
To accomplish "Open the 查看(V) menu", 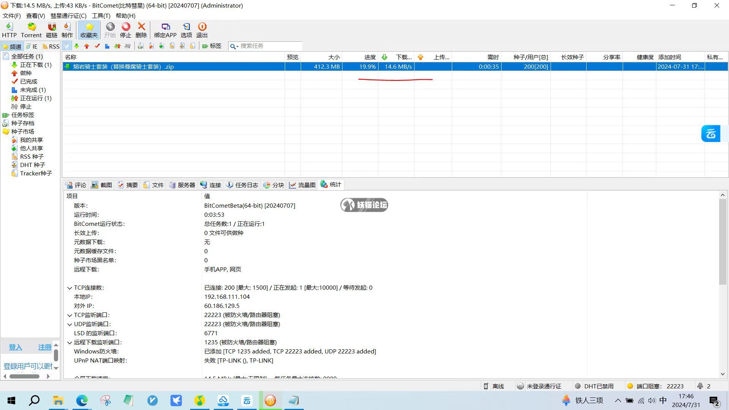I will [x=35, y=16].
